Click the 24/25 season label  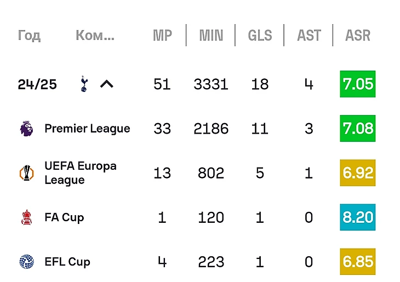tap(37, 84)
